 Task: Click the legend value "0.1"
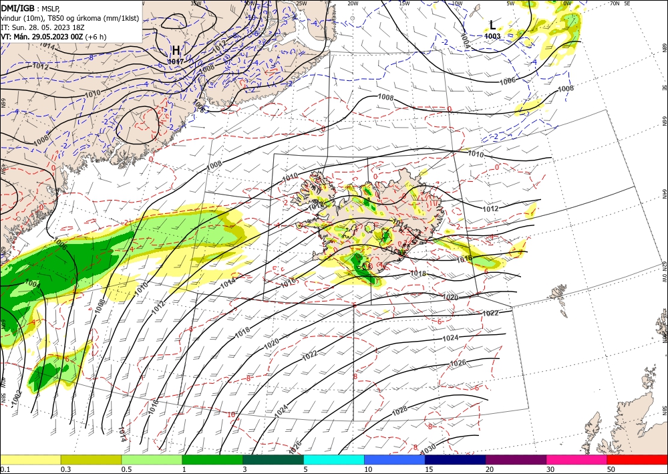pyautogui.click(x=4, y=469)
